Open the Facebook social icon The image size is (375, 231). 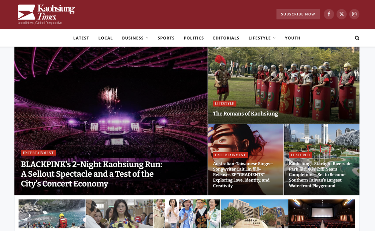coord(329,14)
